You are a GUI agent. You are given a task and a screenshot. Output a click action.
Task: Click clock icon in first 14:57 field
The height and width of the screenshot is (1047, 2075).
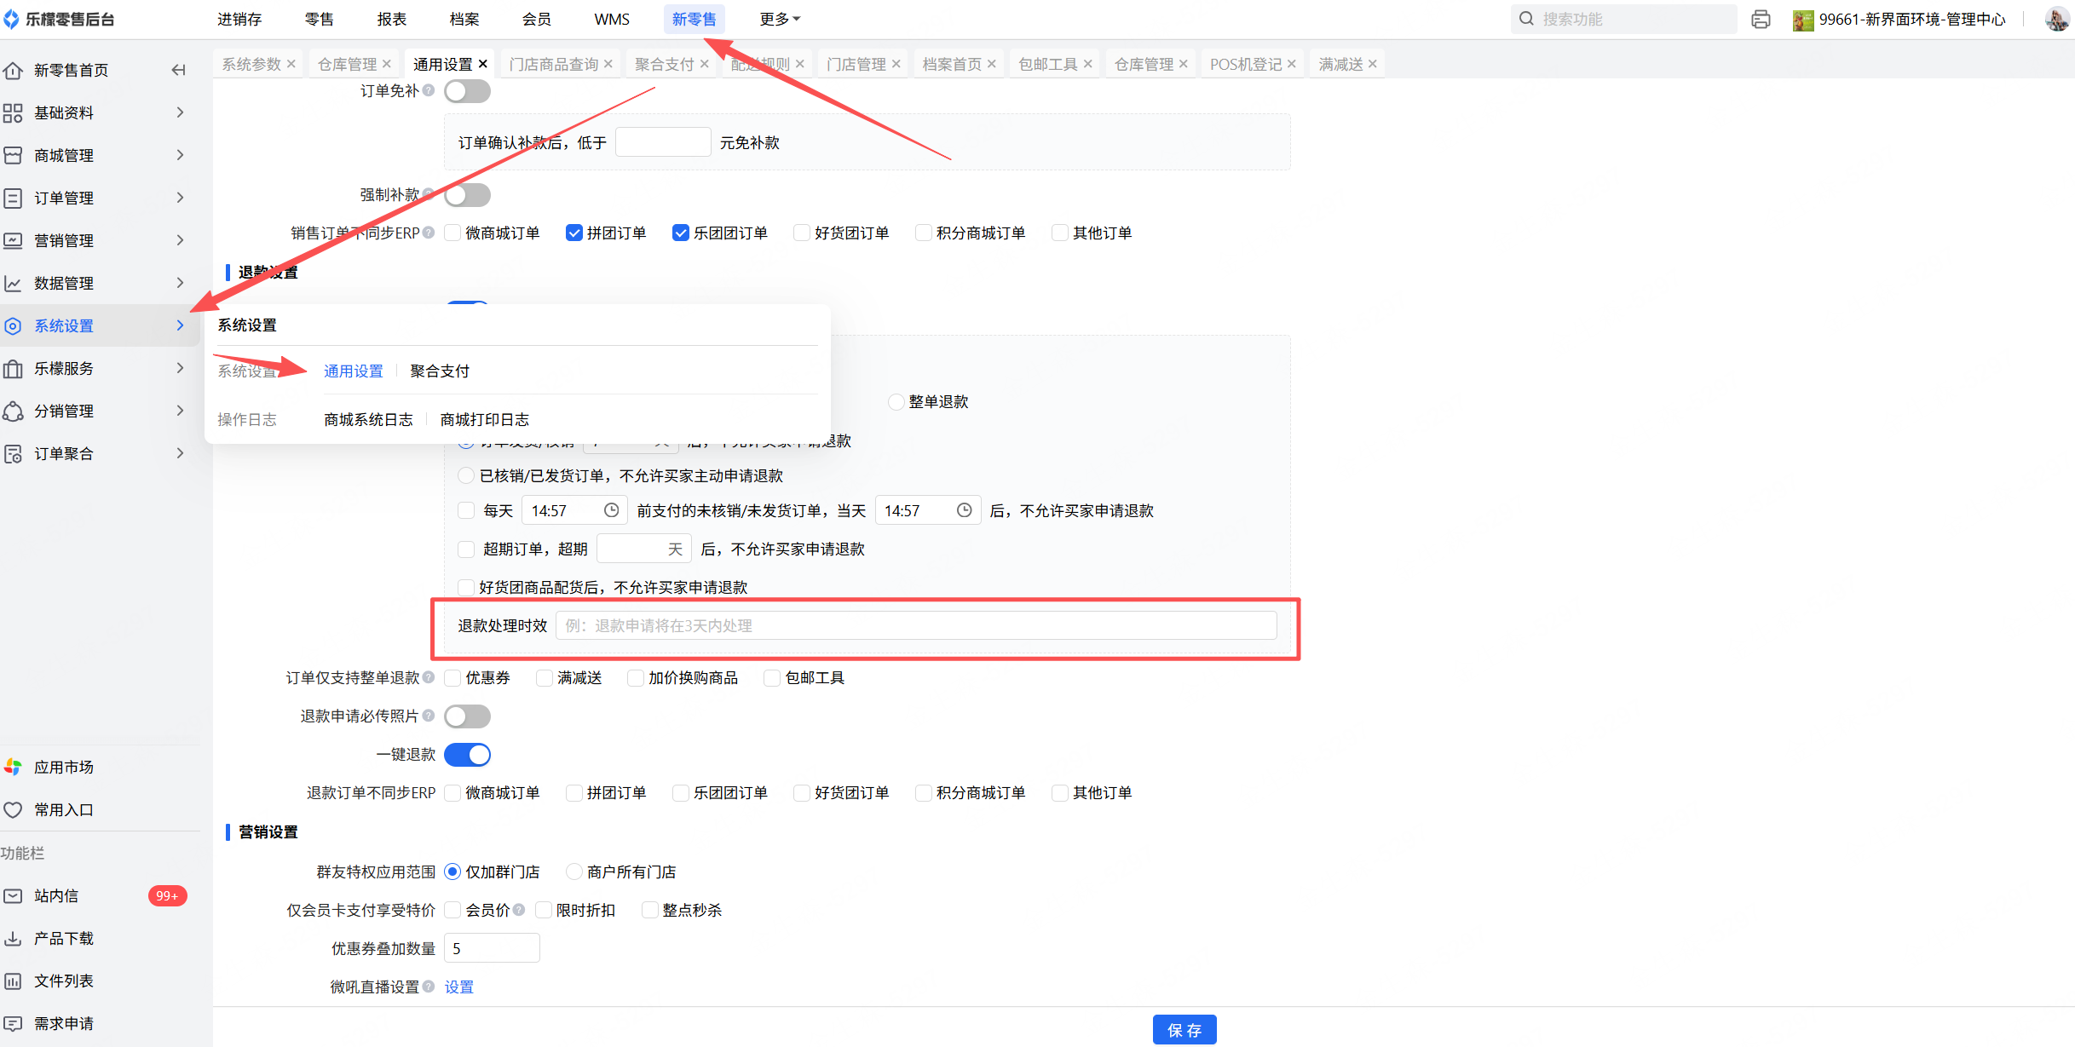click(611, 510)
